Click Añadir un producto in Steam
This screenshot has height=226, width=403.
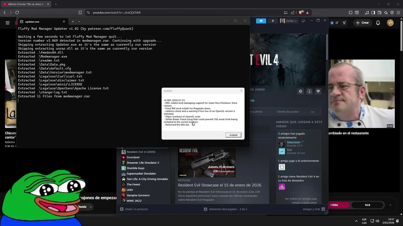pyautogui.click(x=134, y=209)
